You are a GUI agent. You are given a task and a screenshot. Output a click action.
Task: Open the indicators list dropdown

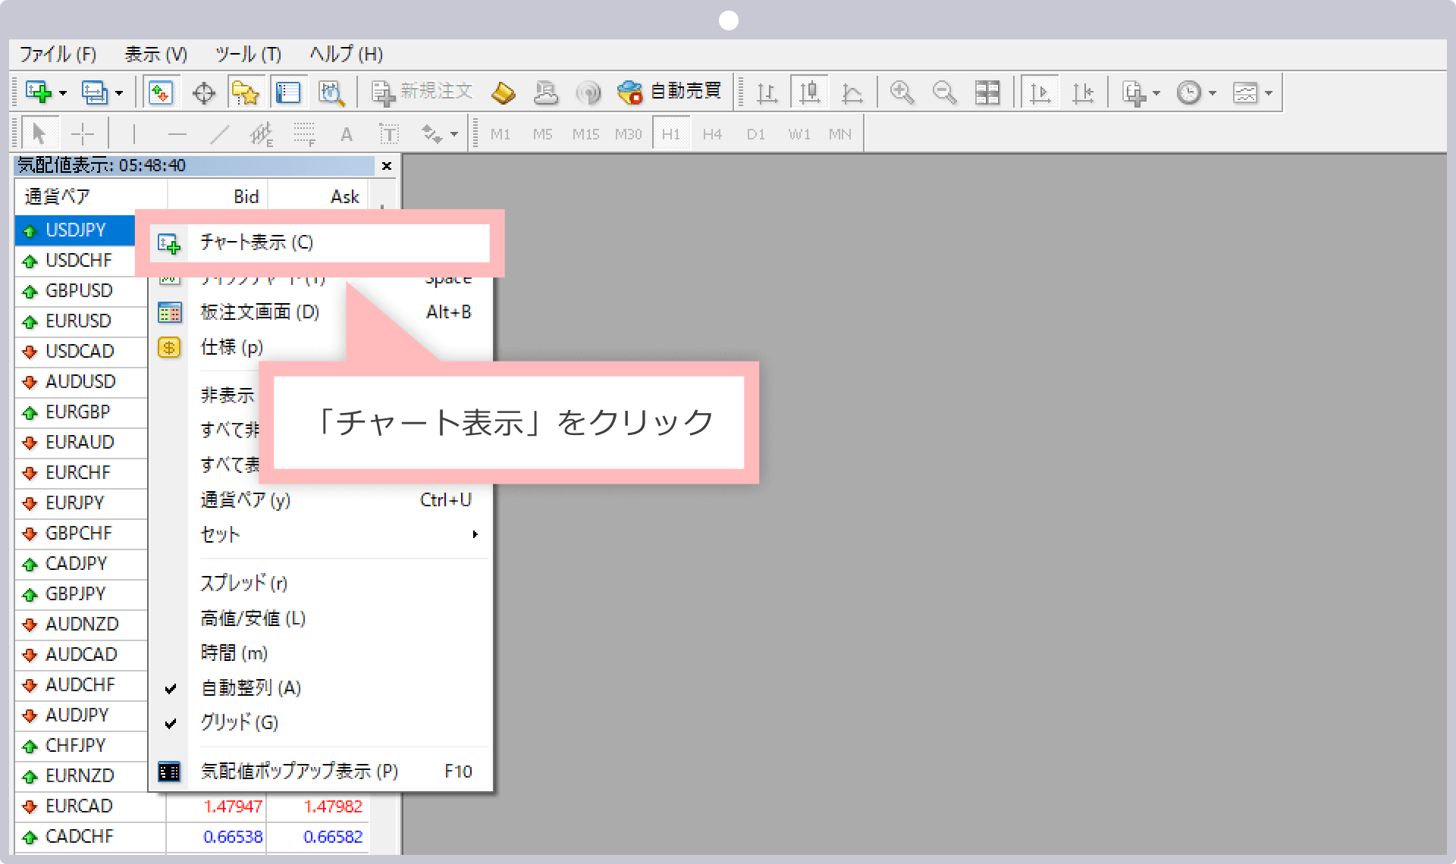pyautogui.click(x=1157, y=92)
